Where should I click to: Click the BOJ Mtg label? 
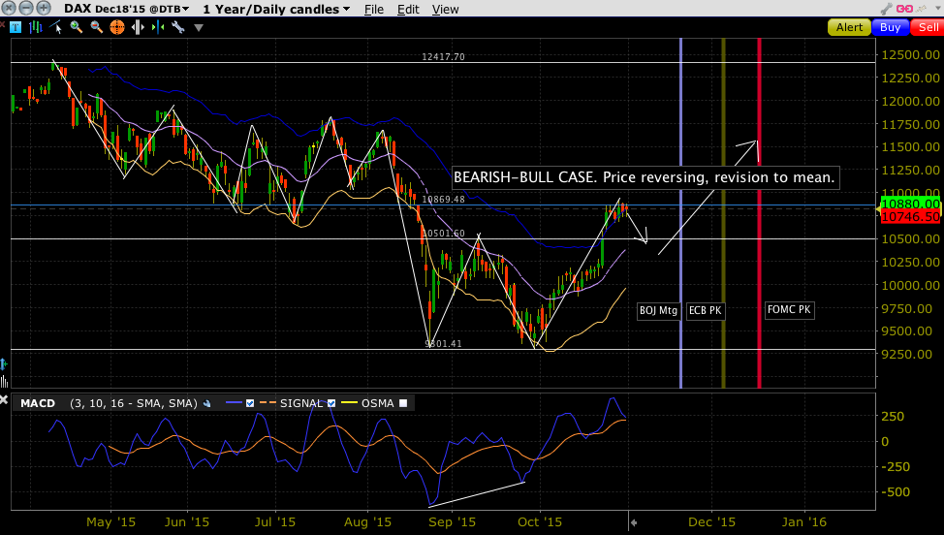pyautogui.click(x=658, y=310)
